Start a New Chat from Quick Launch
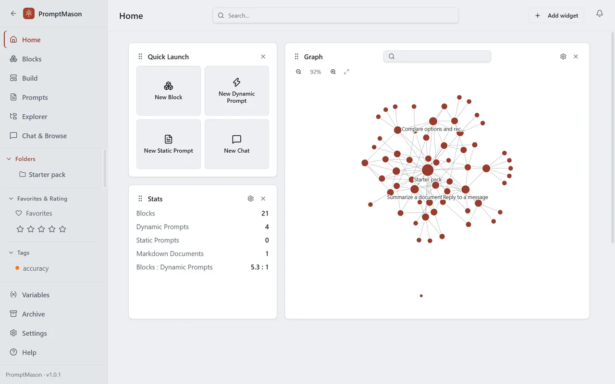This screenshot has height=384, width=615. pos(237,144)
